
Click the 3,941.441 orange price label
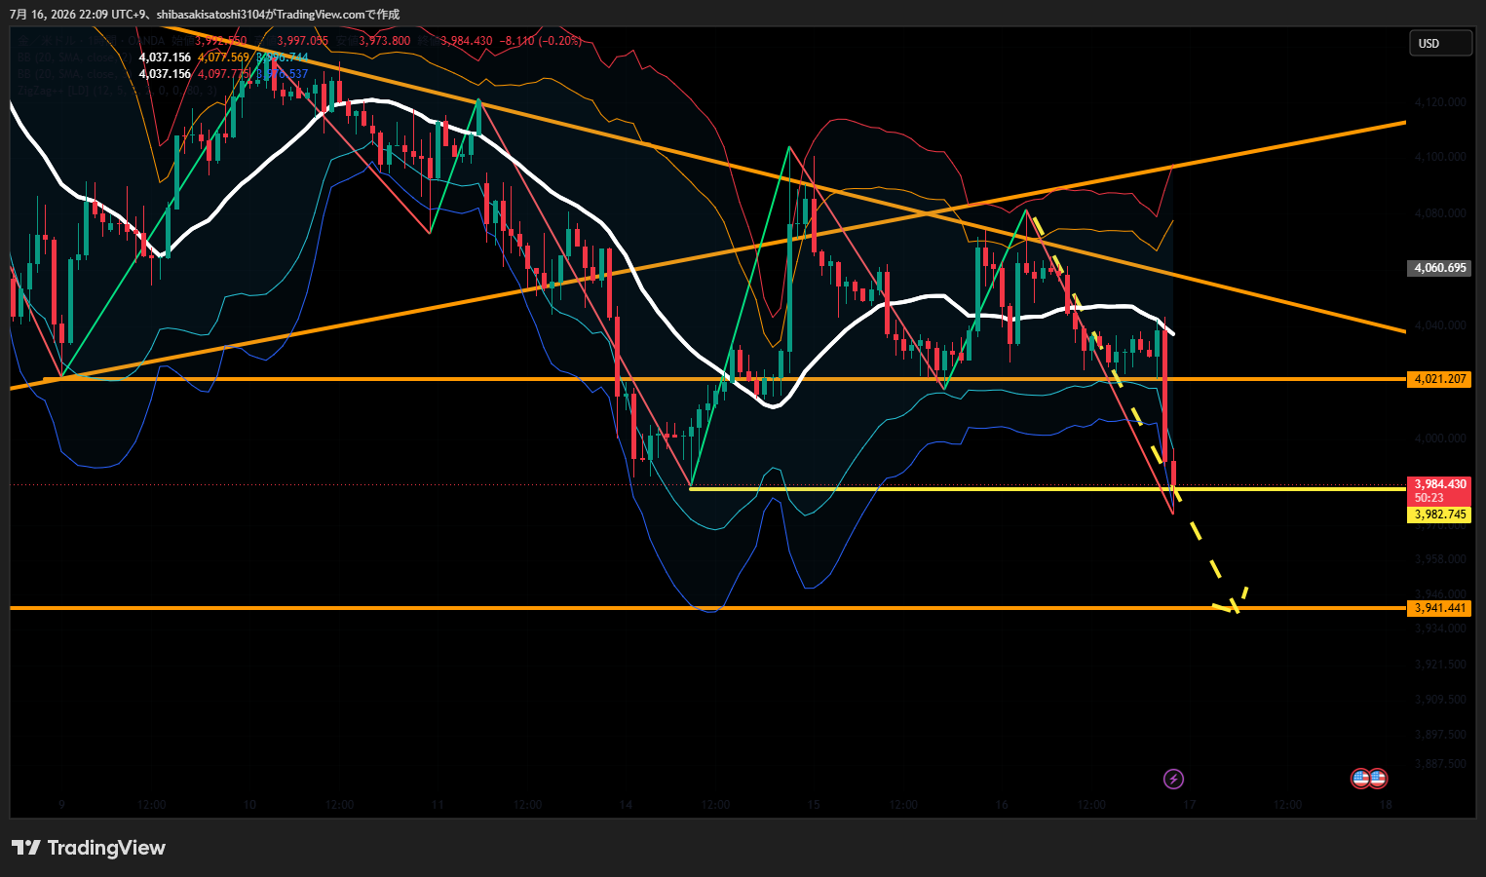[1439, 608]
